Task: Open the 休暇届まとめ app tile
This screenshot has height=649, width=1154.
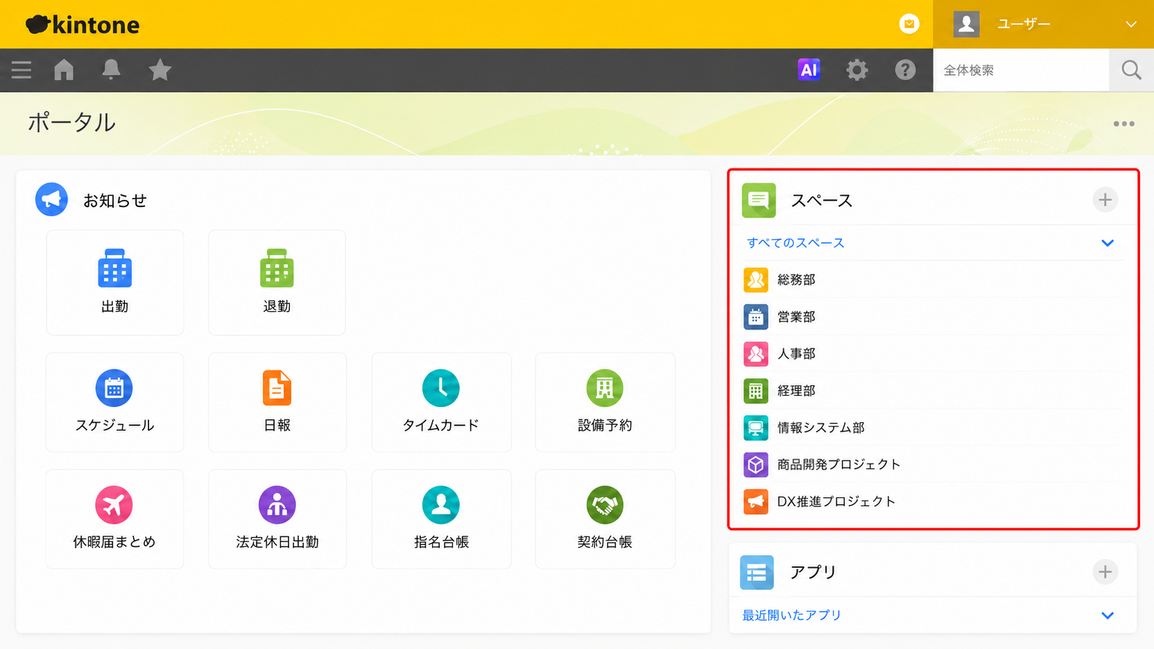Action: click(115, 519)
